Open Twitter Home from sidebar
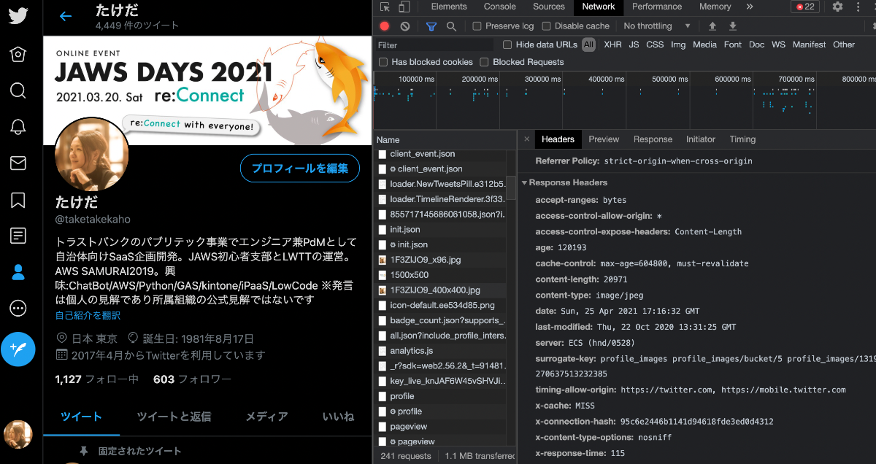Screen dimensions: 876x464 [18, 54]
